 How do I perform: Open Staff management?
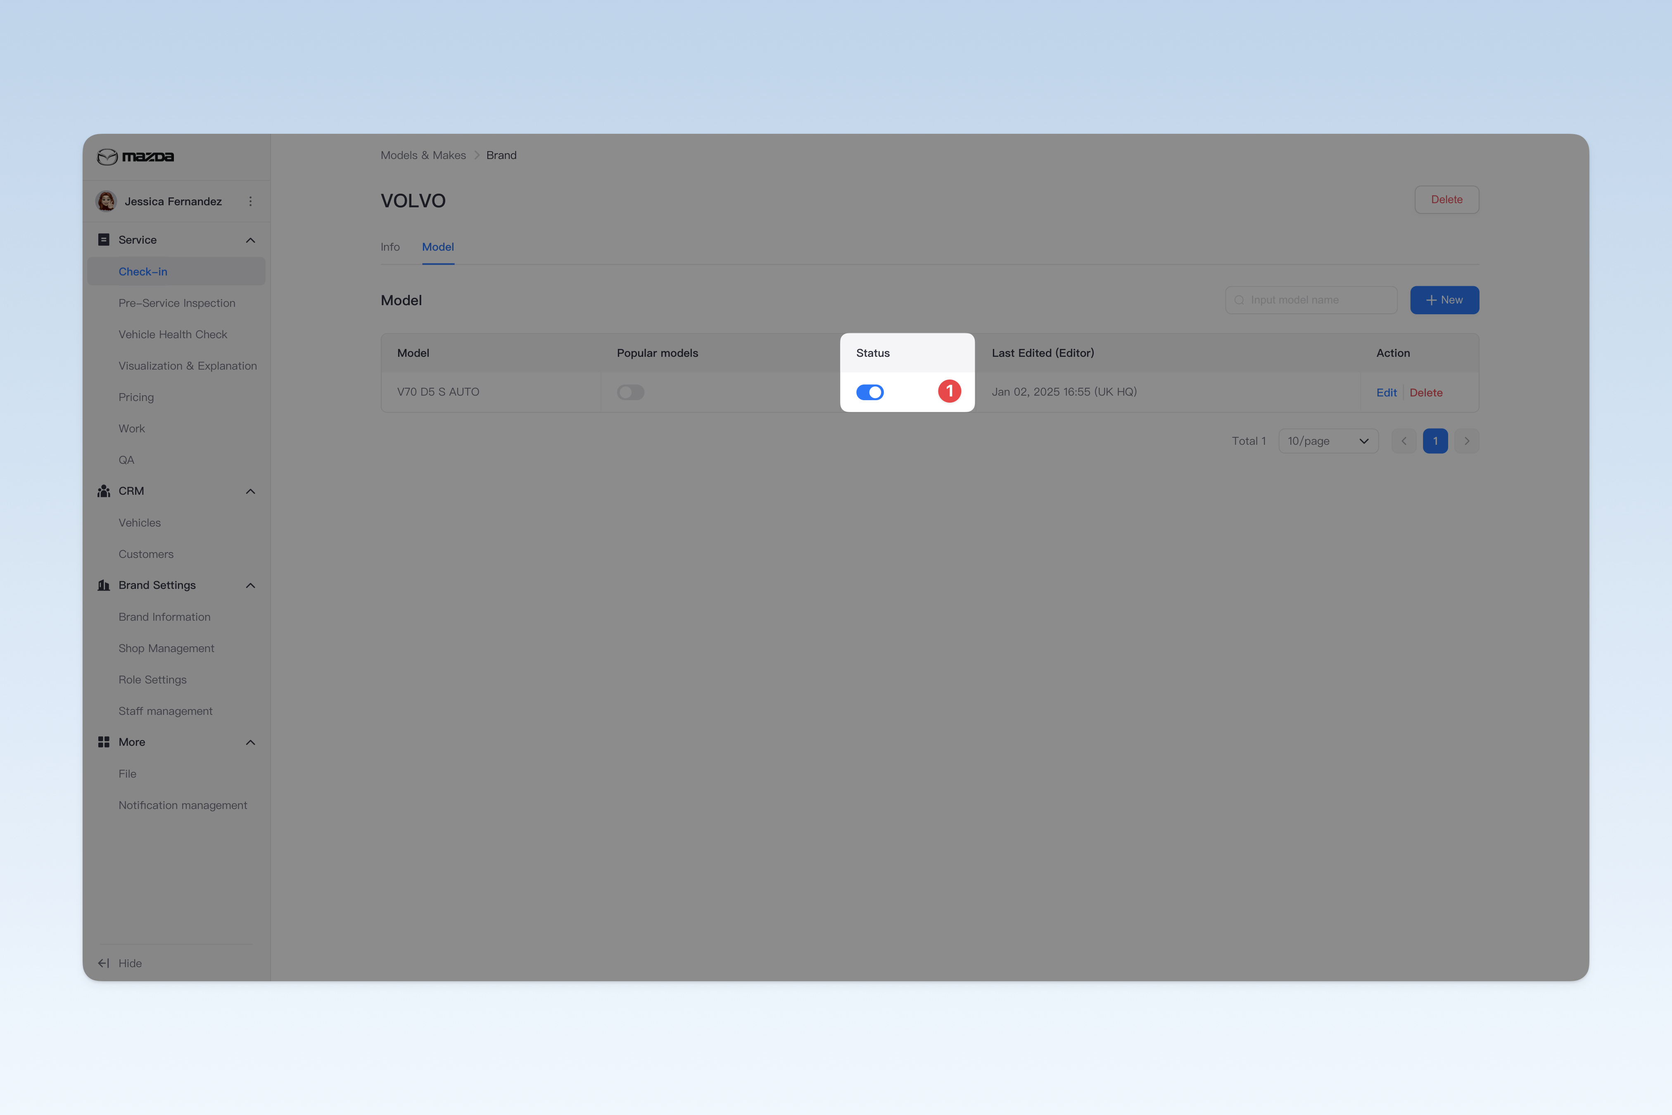click(166, 711)
